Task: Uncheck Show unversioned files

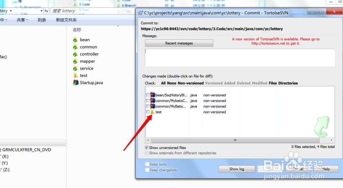Action: tap(146, 148)
